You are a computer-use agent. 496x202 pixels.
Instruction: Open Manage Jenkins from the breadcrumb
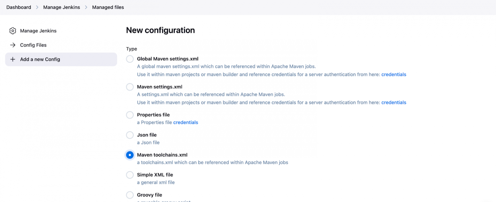[x=61, y=7]
